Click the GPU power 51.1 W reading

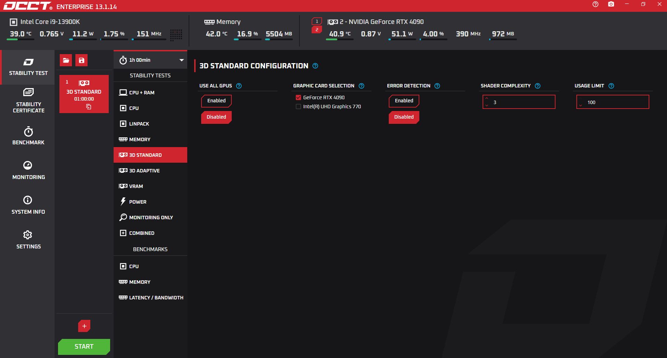click(x=402, y=34)
